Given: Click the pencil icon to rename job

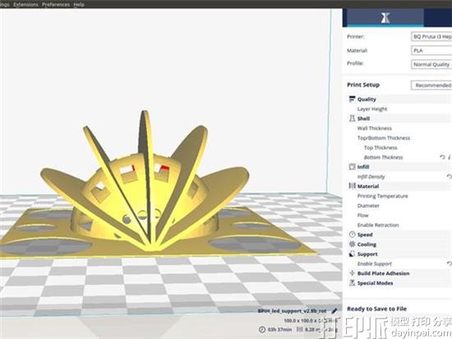Looking at the screenshot, I should 334,311.
